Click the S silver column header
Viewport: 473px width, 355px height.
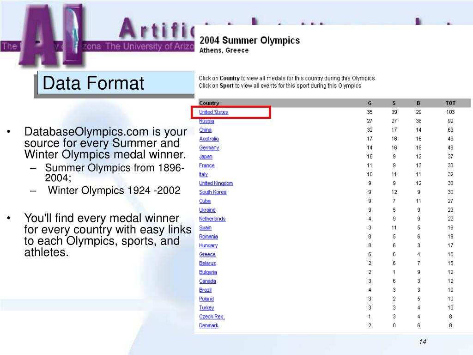click(x=394, y=103)
